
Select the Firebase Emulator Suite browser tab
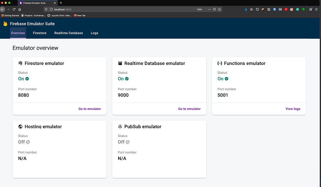click(38, 3)
